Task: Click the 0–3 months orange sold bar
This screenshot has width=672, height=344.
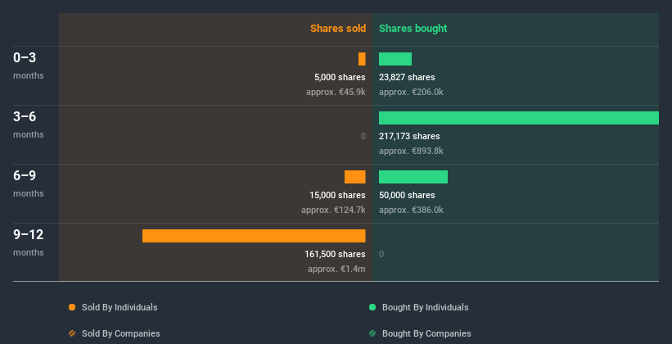Action: [362, 59]
